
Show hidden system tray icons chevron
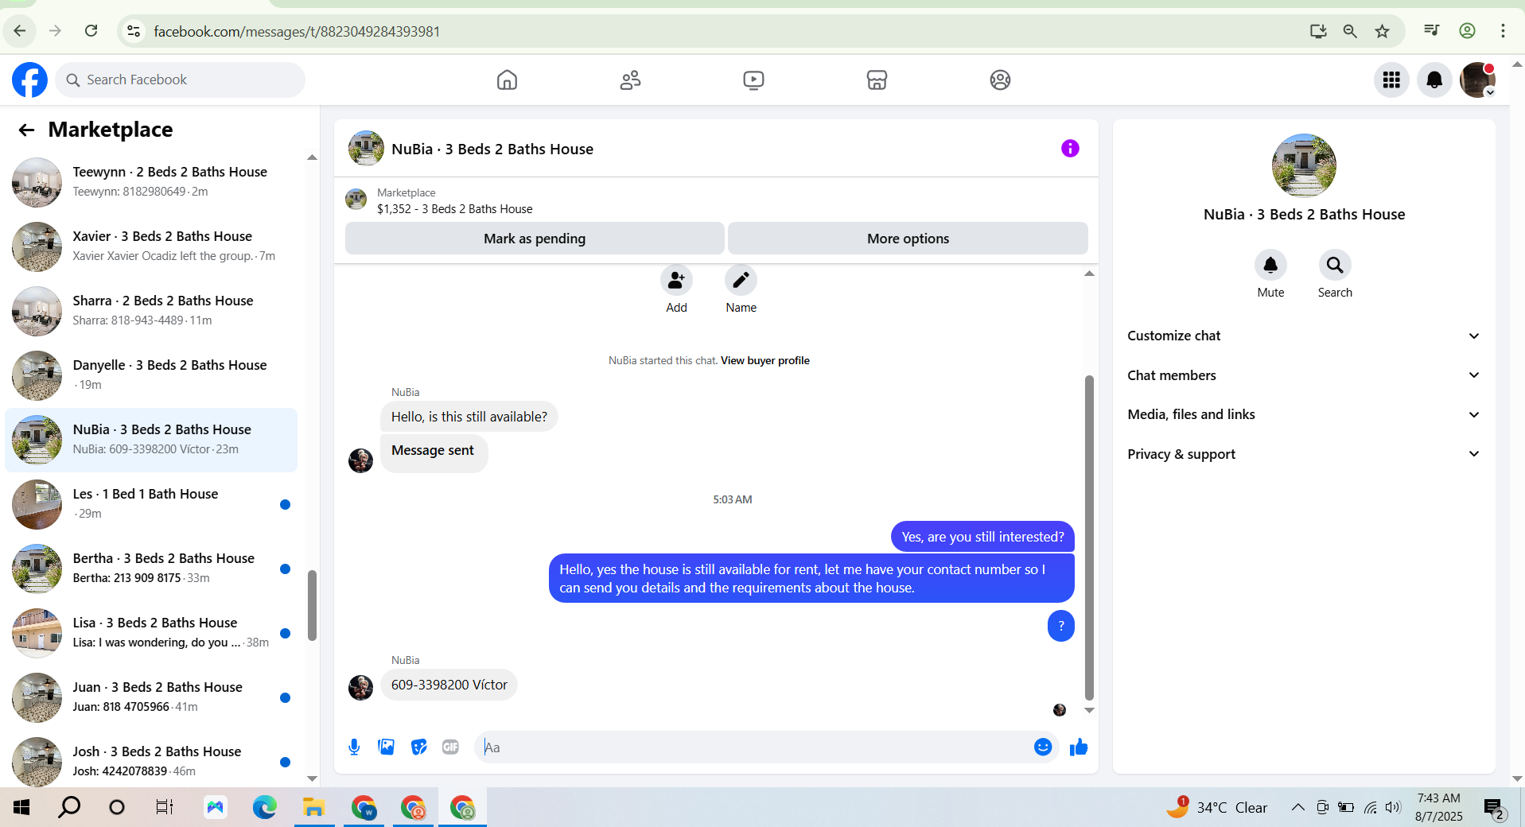1297,808
